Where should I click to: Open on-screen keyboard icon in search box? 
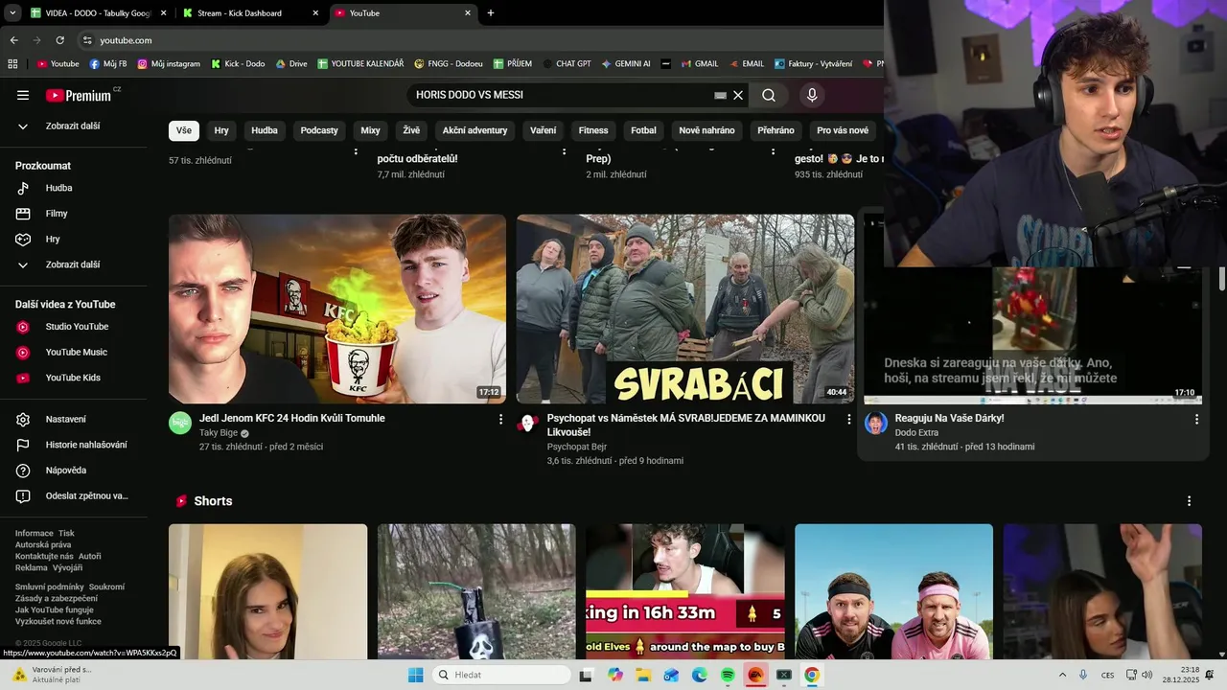721,95
